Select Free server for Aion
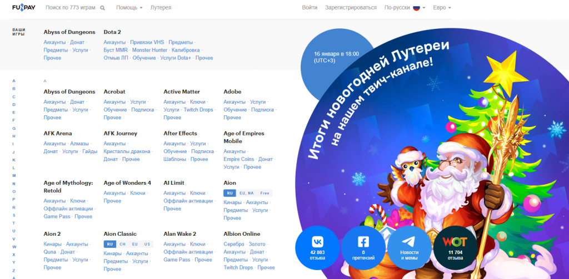 click(265, 193)
